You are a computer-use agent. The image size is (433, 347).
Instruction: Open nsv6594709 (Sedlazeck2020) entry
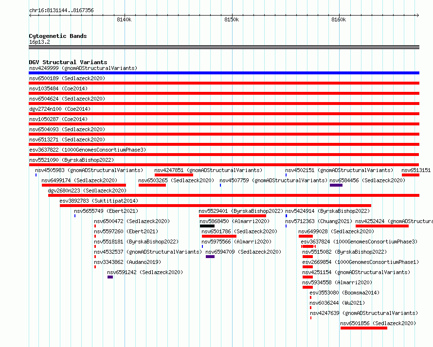coord(243,252)
